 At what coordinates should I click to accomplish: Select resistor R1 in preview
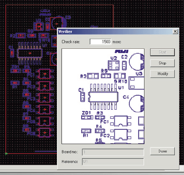click(x=86, y=131)
